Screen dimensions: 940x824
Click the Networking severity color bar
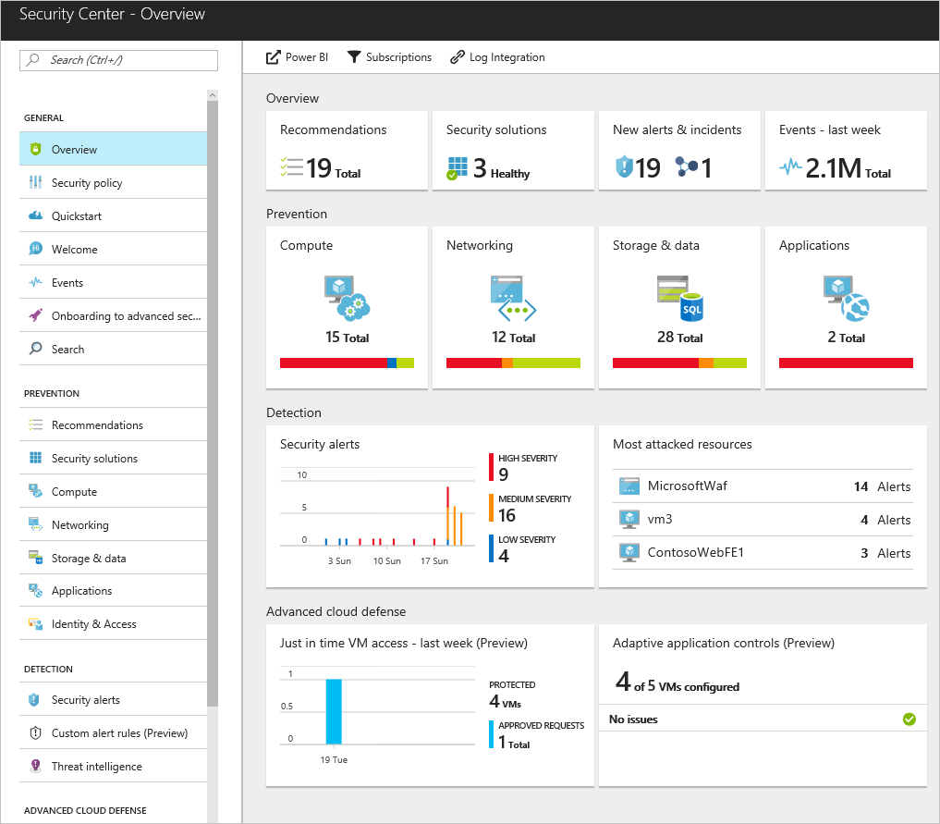pyautogui.click(x=513, y=363)
